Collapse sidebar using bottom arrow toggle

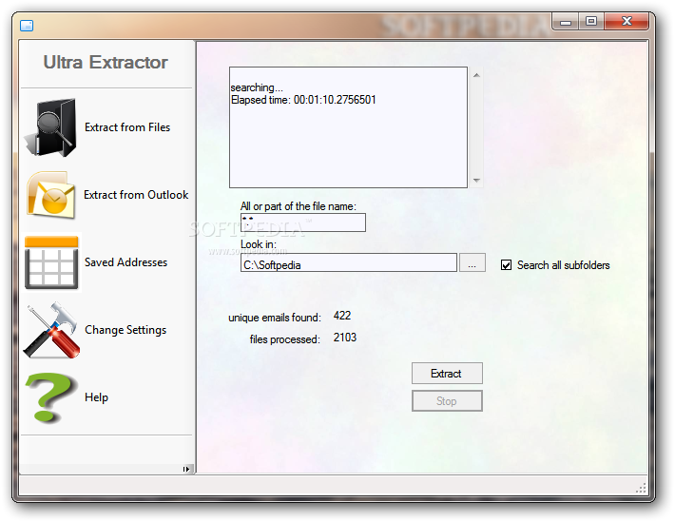tap(186, 469)
